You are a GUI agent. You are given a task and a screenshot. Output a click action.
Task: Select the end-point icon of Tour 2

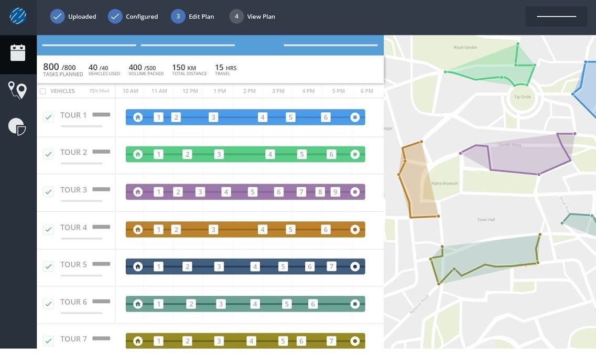point(354,154)
